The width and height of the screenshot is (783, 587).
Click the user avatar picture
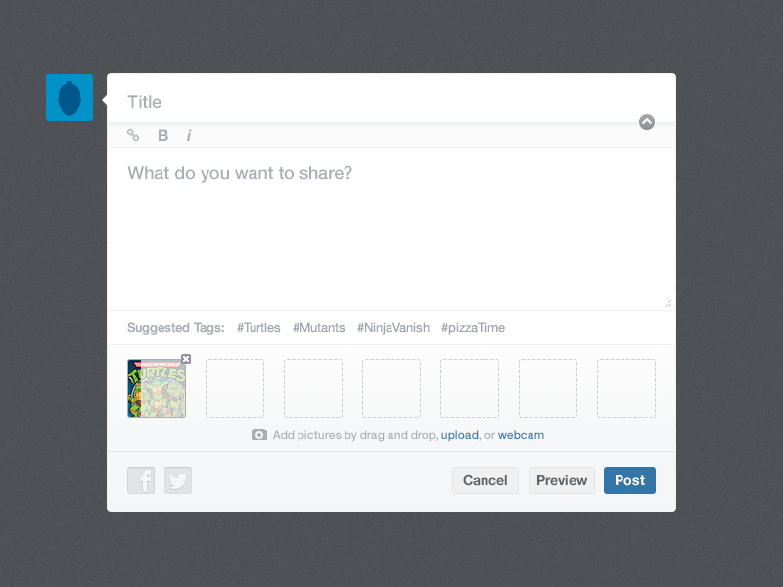click(x=69, y=98)
